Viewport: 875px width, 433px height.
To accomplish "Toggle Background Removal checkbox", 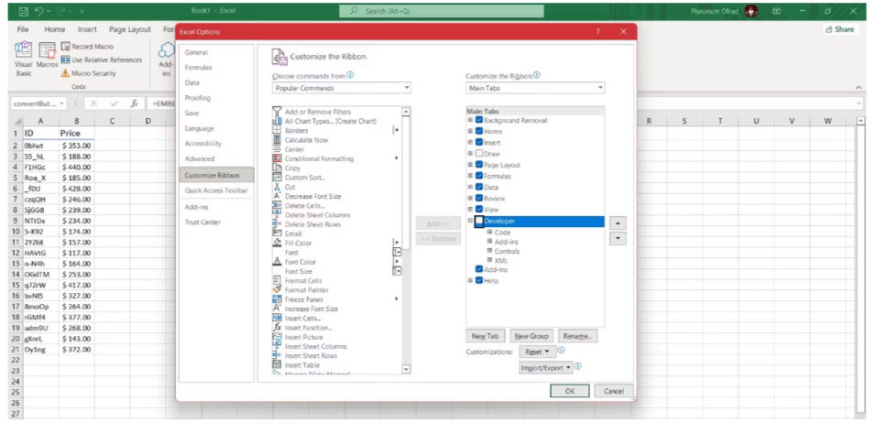I will [x=479, y=120].
